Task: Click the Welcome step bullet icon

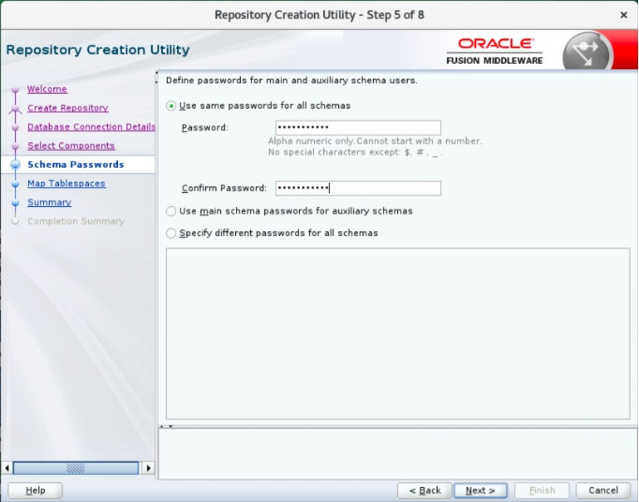Action: pyautogui.click(x=16, y=89)
